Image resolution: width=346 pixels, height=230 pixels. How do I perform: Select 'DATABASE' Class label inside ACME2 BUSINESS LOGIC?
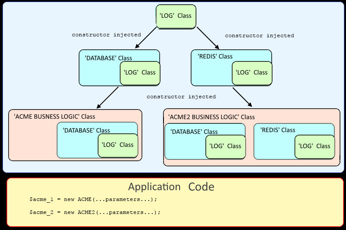194,132
